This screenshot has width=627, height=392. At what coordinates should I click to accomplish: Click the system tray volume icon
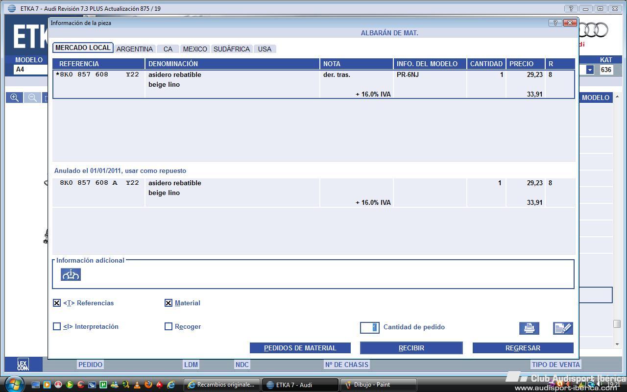point(600,385)
